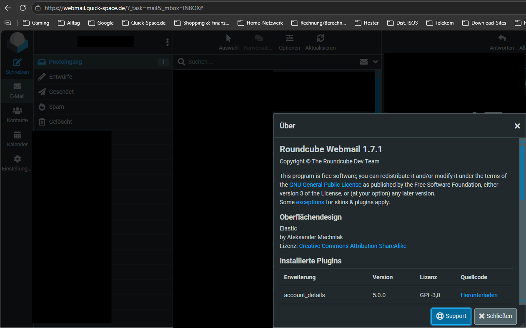Image resolution: width=526 pixels, height=328 pixels.
Task: Select the Spam folder
Action: pyautogui.click(x=103, y=107)
